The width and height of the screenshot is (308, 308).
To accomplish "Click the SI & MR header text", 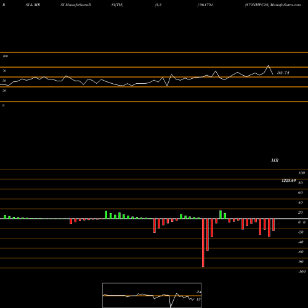I will (x=33, y=5).
